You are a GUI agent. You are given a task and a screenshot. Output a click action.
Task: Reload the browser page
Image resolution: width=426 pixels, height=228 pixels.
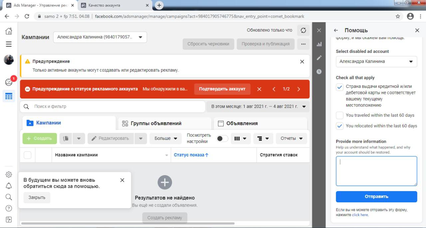point(27,16)
